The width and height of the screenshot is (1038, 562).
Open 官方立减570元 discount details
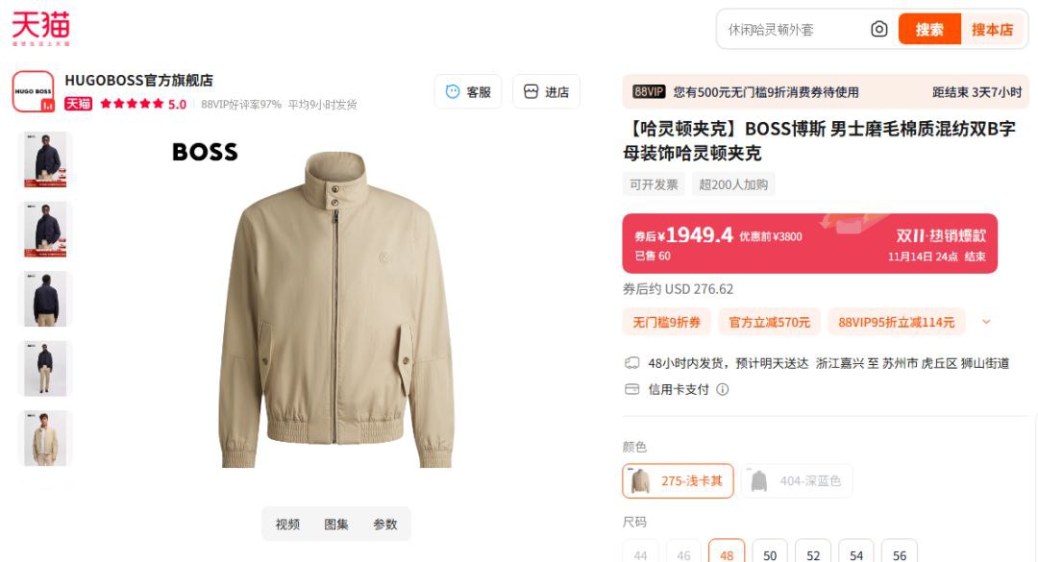click(769, 322)
